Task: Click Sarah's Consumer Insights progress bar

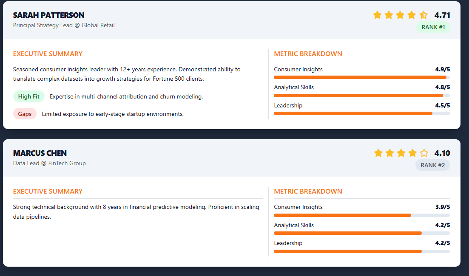Action: pos(361,77)
